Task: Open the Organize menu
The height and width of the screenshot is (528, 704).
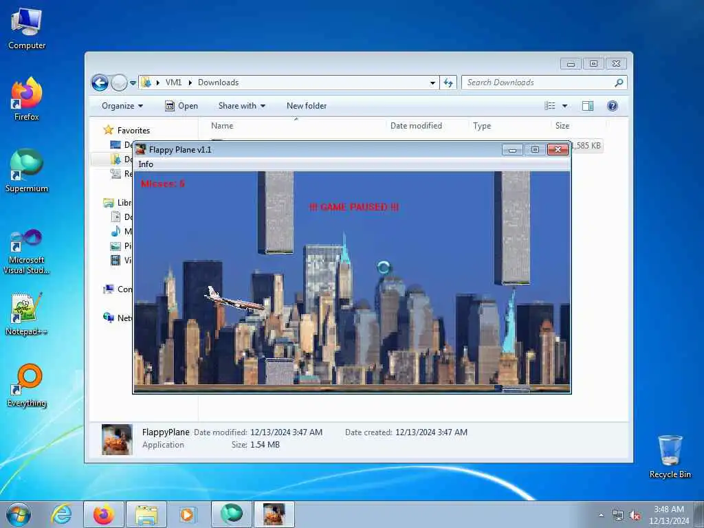Action: pos(122,106)
